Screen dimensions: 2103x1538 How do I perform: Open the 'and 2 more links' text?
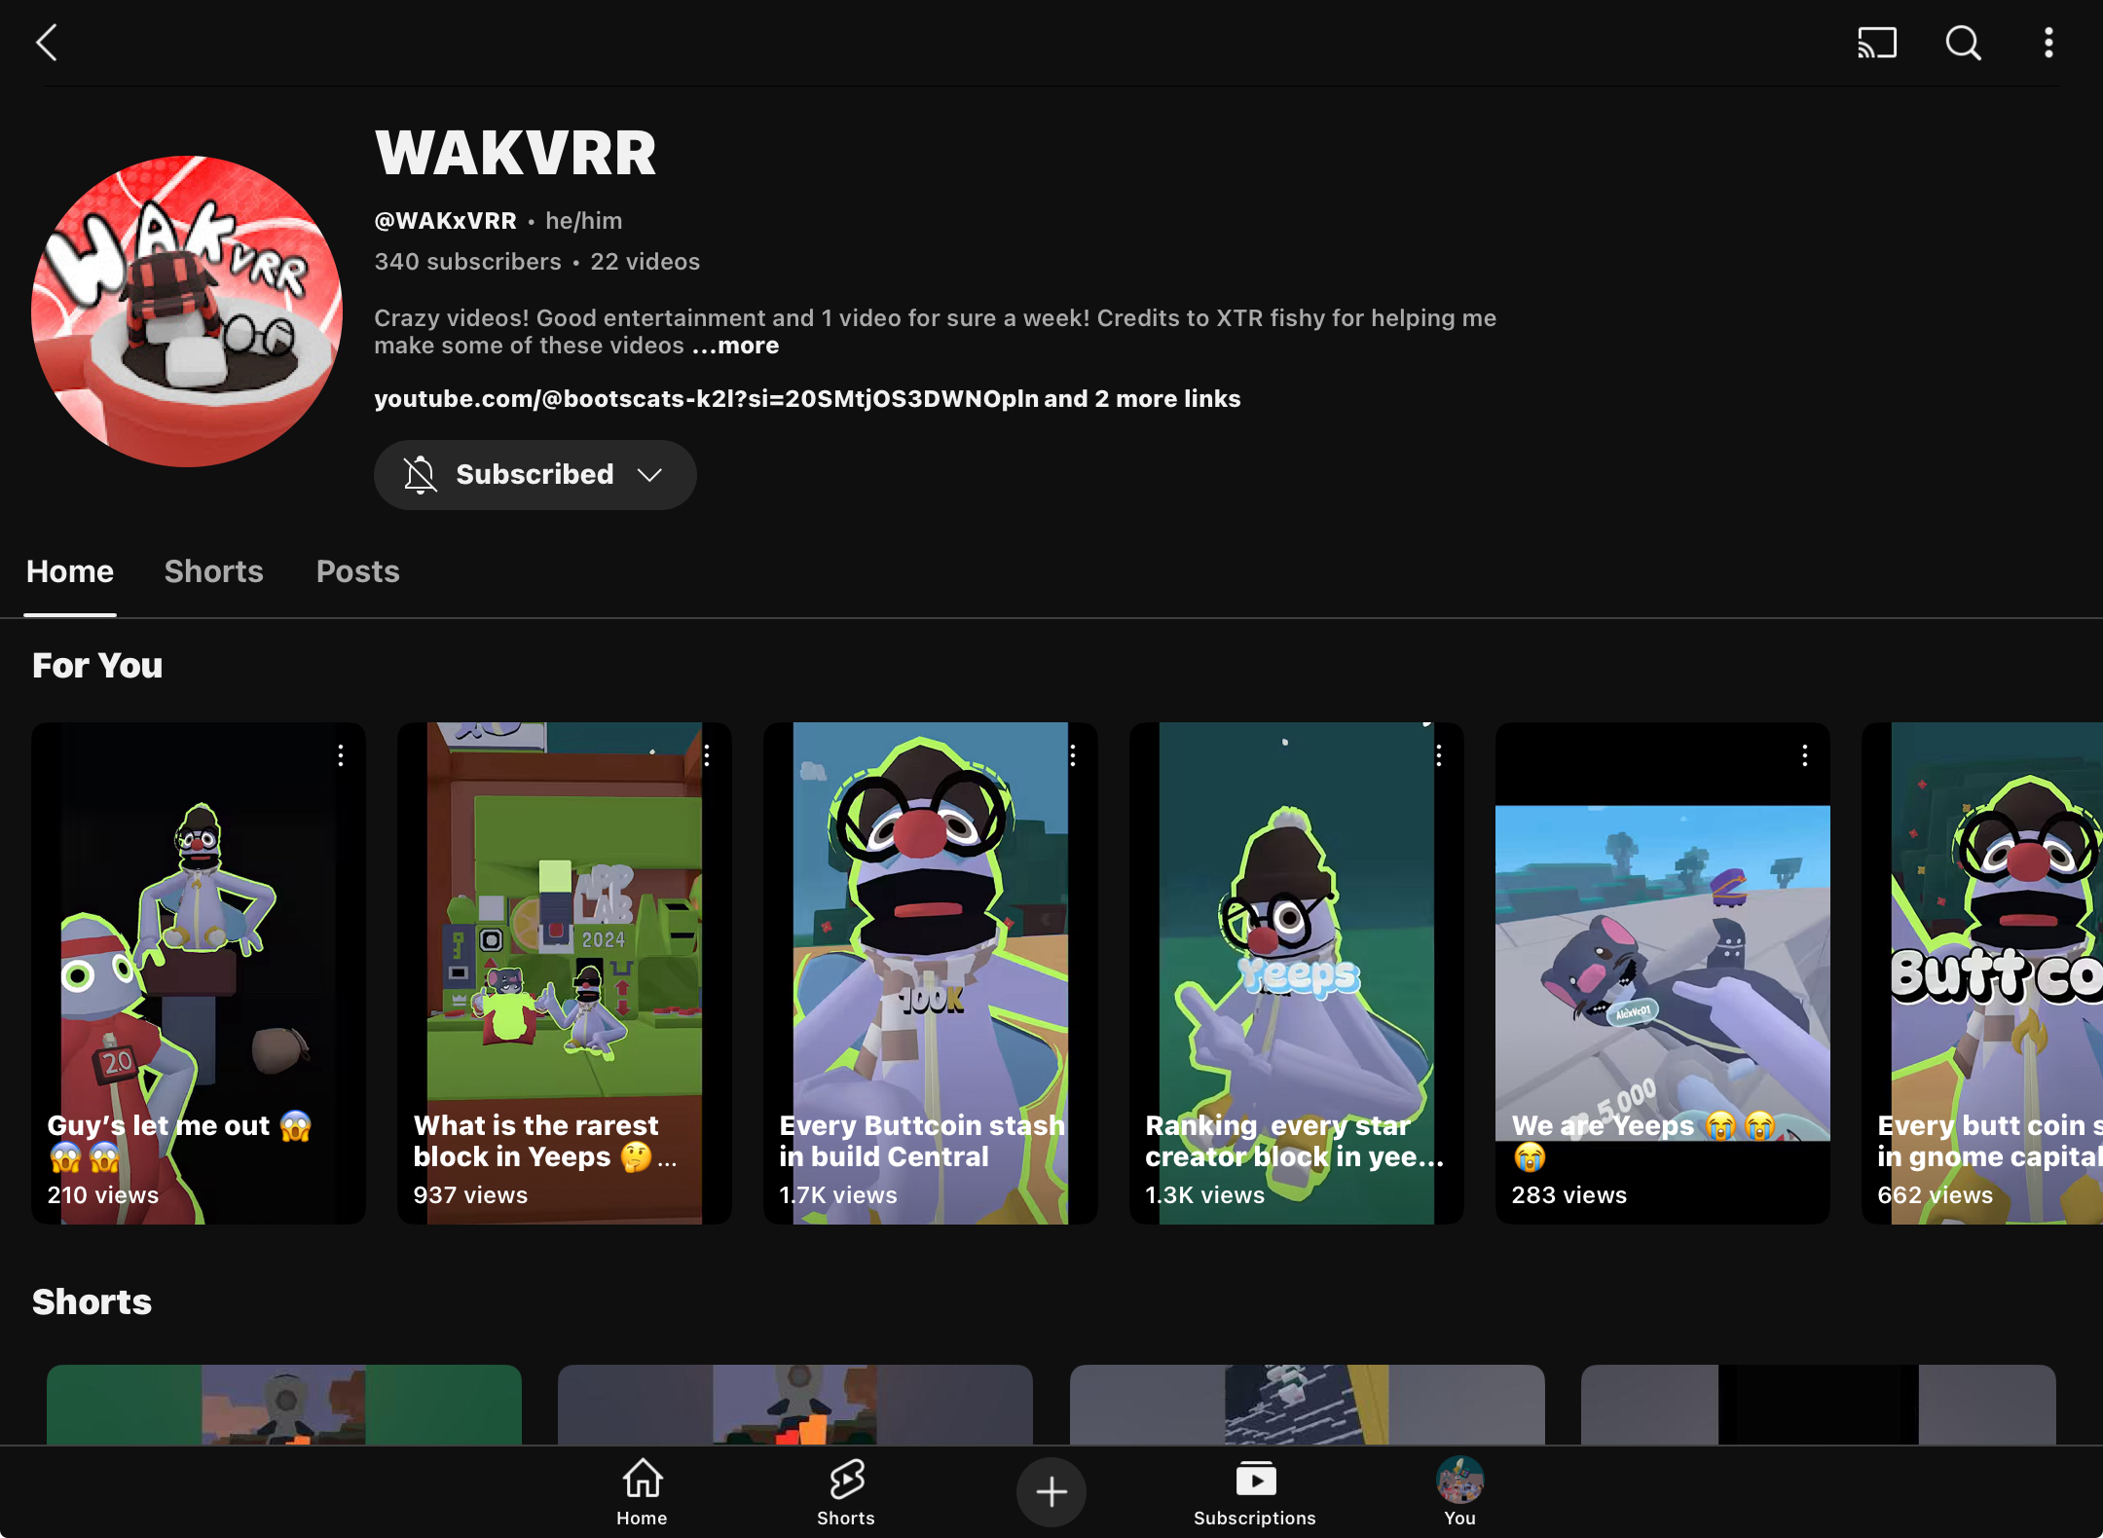click(1143, 399)
